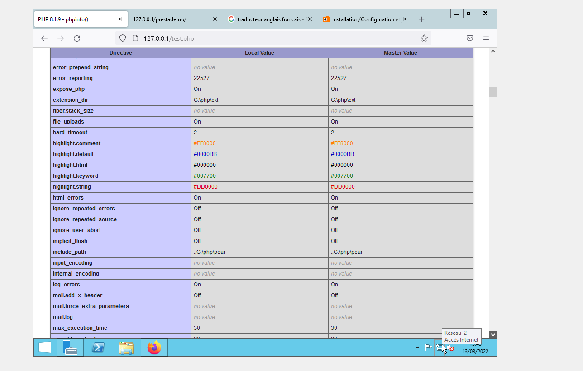Open the Windows Start button
This screenshot has width=583, height=371.
45,347
